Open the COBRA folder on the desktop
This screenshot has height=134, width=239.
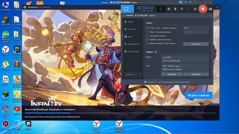[x=17, y=6]
